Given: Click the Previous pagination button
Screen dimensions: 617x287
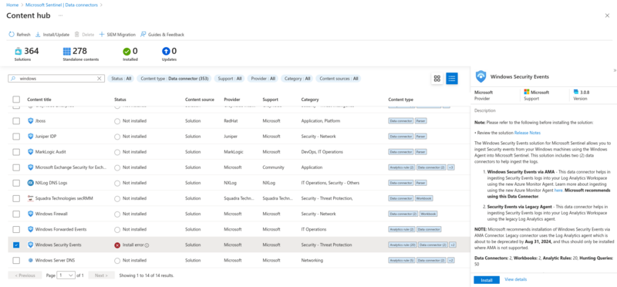Looking at the screenshot, I should [x=25, y=275].
